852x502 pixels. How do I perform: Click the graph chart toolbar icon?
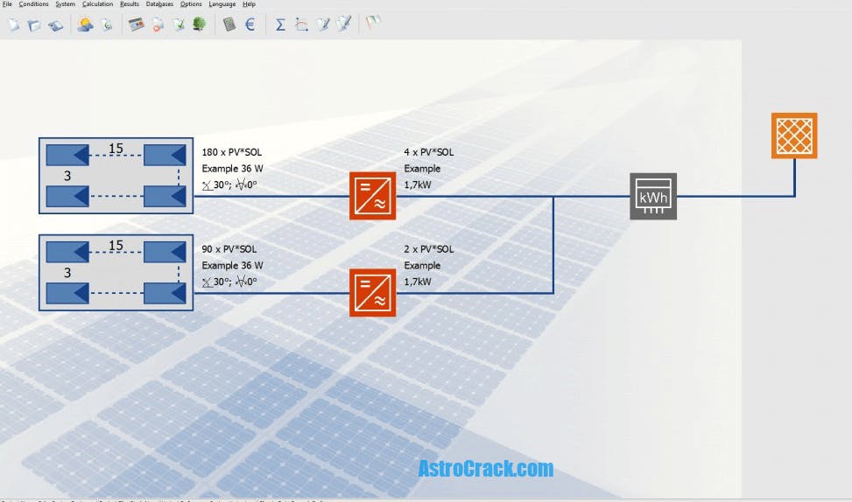click(x=301, y=24)
